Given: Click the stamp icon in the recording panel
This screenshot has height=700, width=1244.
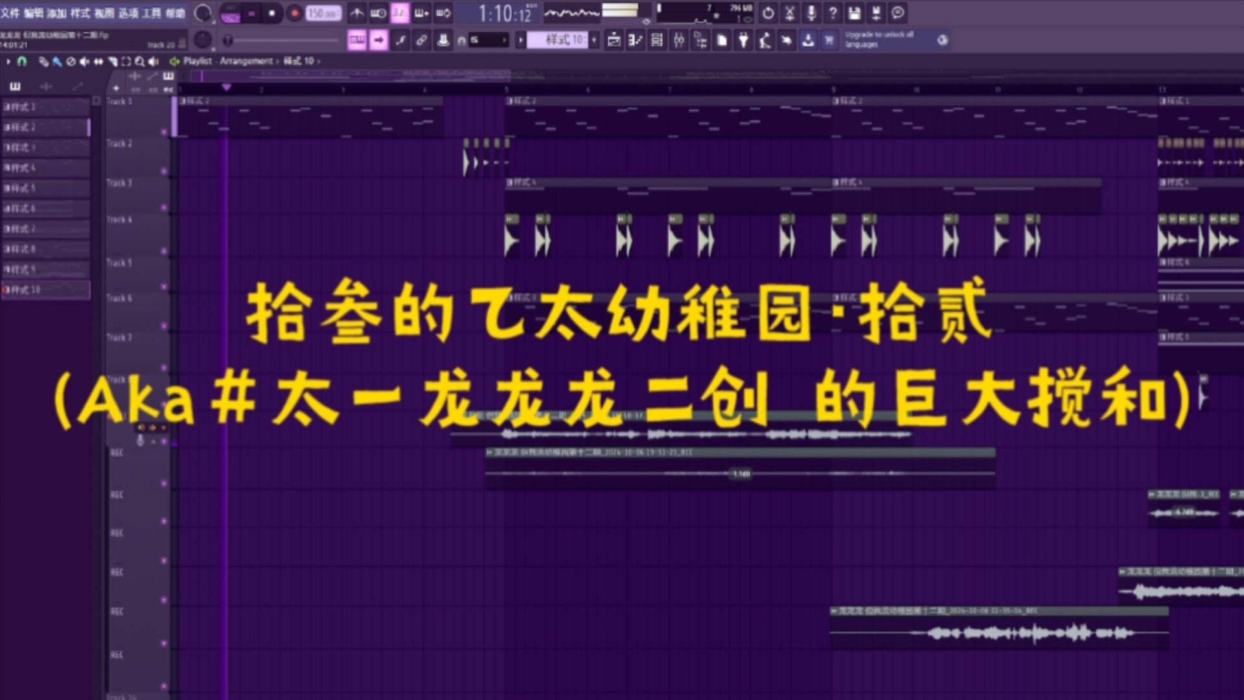Looking at the screenshot, I should 443,40.
